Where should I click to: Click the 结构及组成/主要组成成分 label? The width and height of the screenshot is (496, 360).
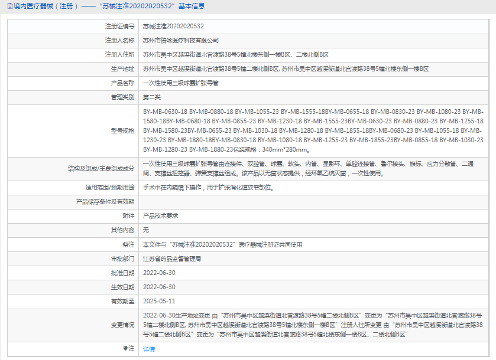[101, 169]
